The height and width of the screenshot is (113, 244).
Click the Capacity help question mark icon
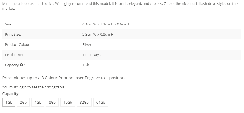tap(21, 65)
